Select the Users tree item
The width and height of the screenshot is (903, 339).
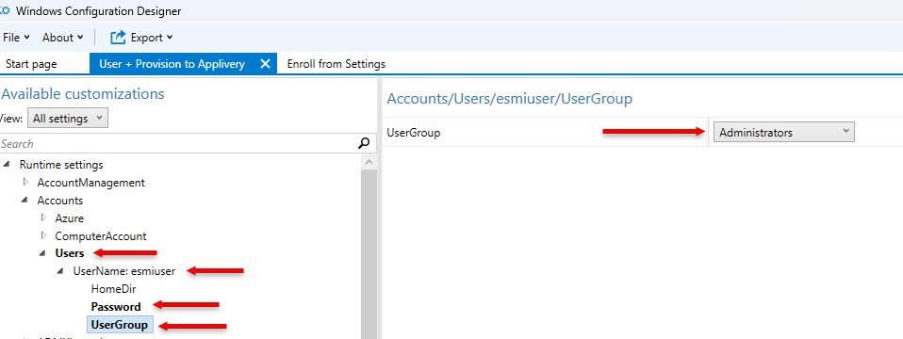(70, 253)
